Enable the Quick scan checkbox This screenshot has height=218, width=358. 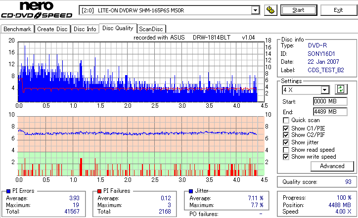pos(286,120)
